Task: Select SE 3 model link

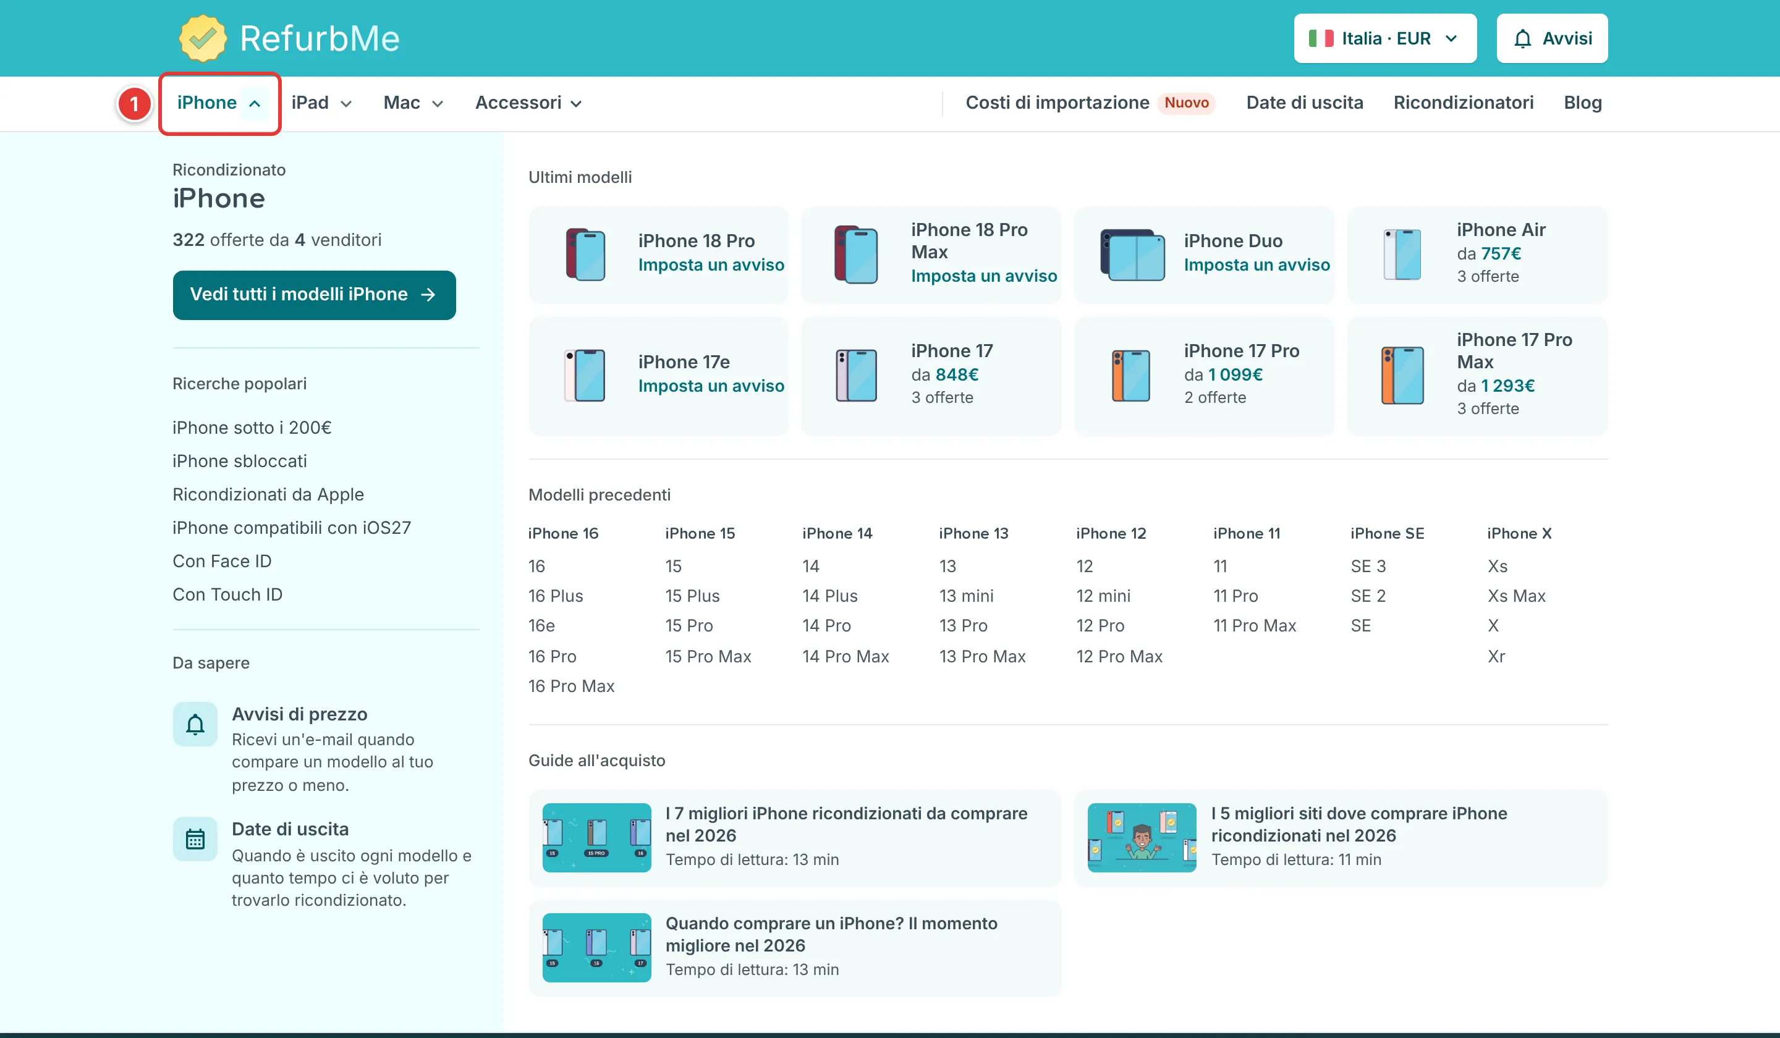Action: click(x=1368, y=565)
